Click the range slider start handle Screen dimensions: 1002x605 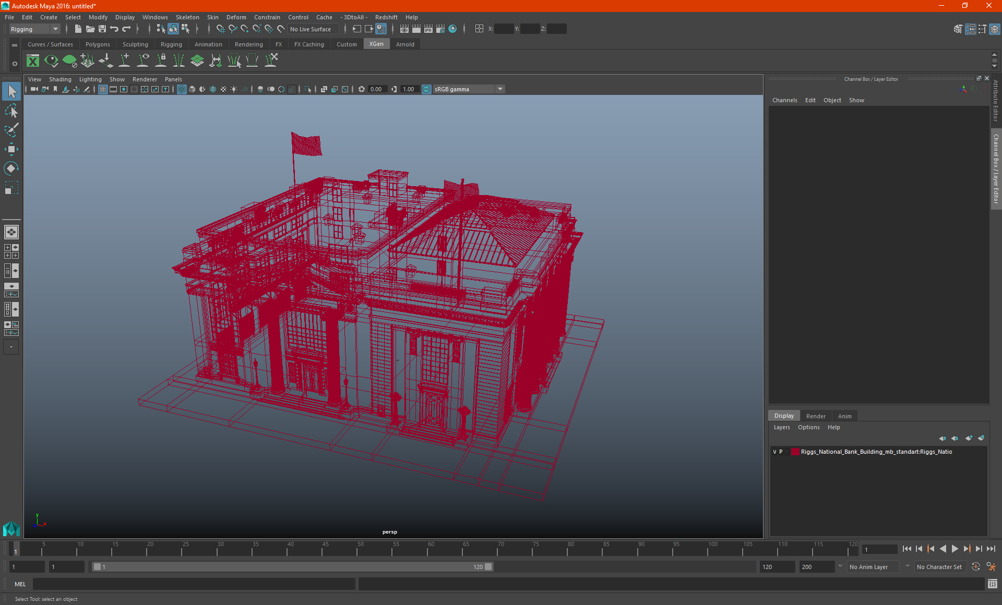[x=97, y=567]
